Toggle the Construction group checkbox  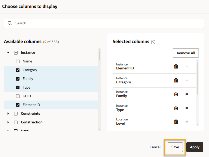16,122
